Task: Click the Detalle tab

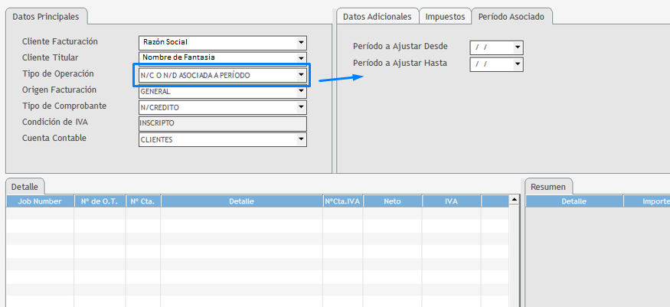Action: pyautogui.click(x=25, y=186)
